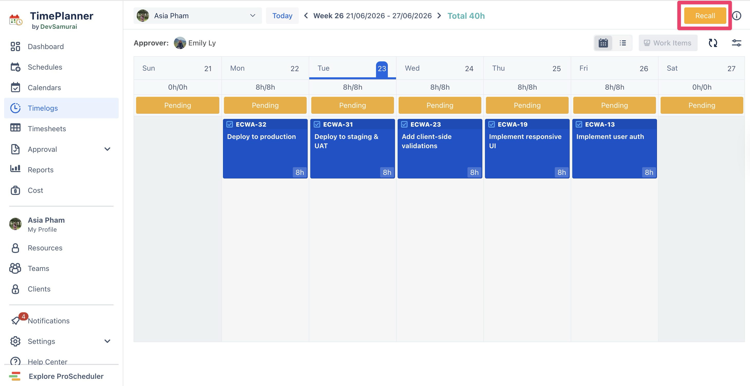This screenshot has width=750, height=386.
Task: Click Monday's yellow Pending status bar
Action: [x=265, y=105]
